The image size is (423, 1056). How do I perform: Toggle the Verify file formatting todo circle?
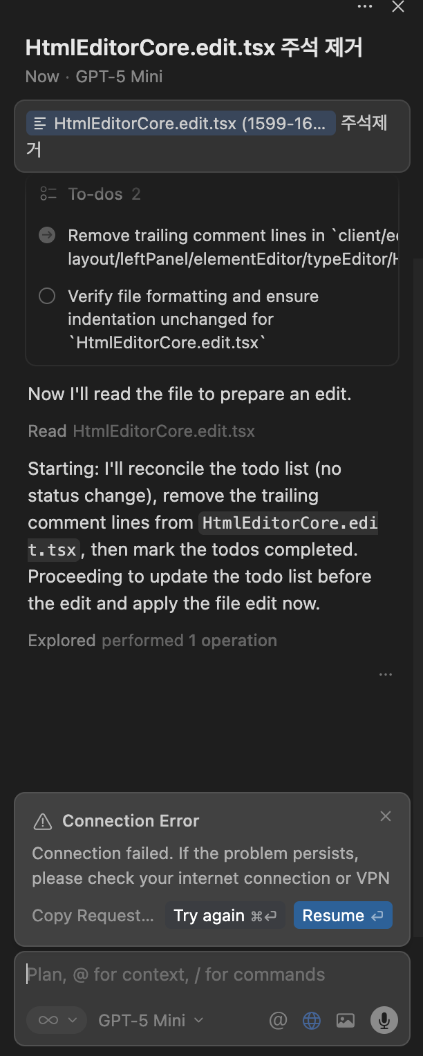point(47,296)
